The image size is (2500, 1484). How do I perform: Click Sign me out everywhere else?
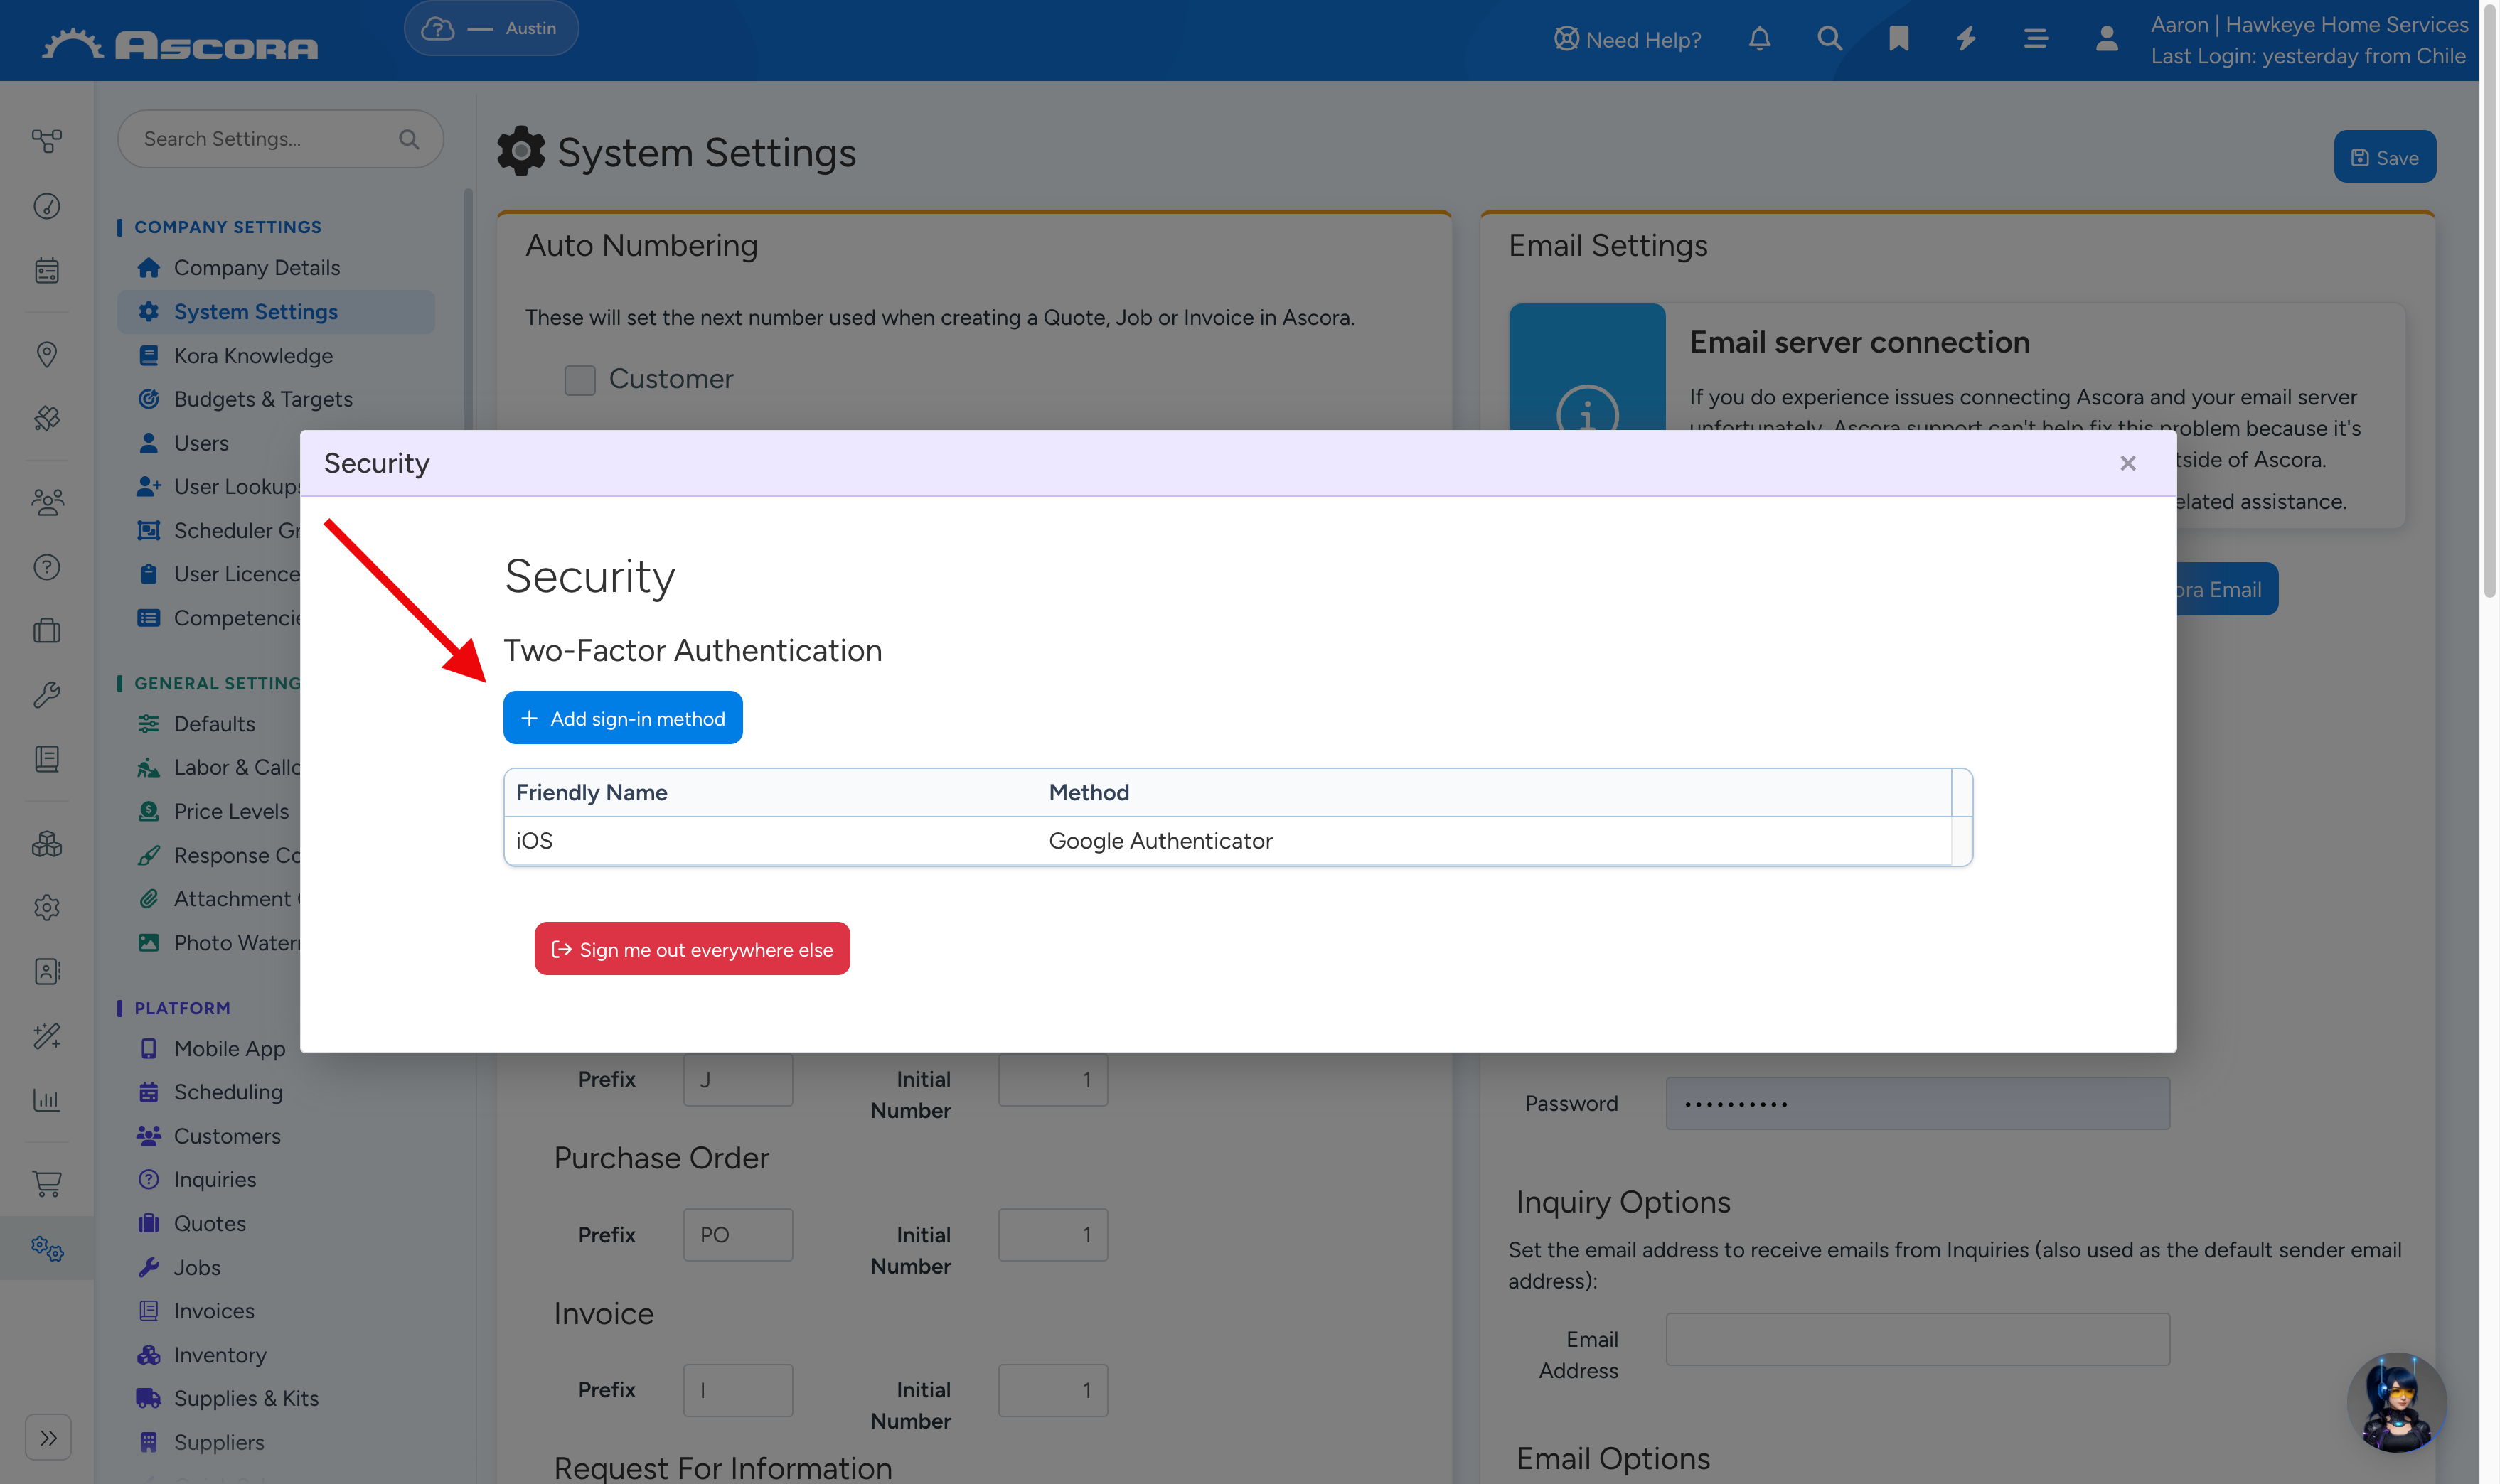693,949
